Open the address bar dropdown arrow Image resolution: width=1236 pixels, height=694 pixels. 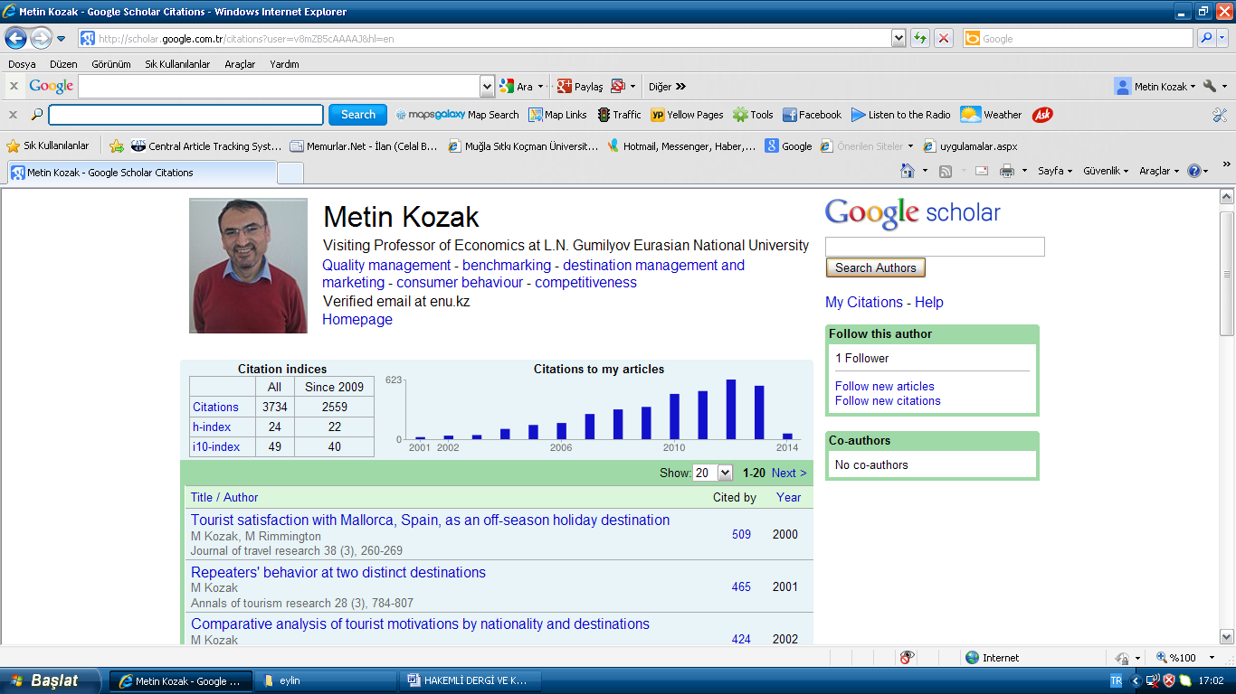click(898, 38)
